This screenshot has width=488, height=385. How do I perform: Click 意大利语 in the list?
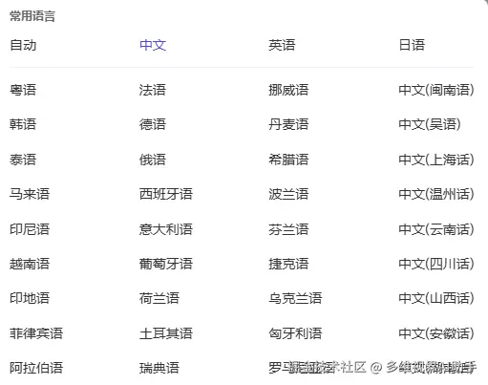point(166,229)
